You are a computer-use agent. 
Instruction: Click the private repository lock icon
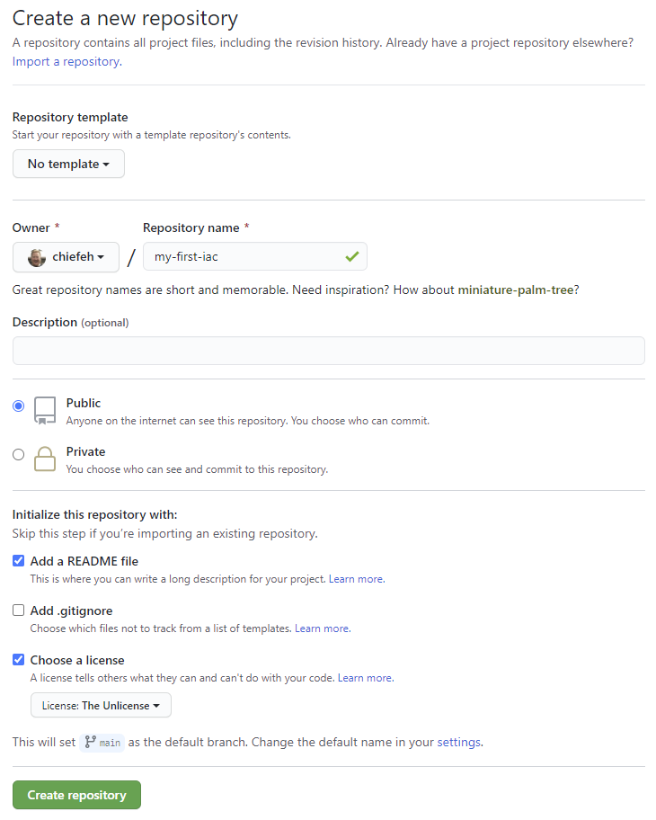[45, 459]
